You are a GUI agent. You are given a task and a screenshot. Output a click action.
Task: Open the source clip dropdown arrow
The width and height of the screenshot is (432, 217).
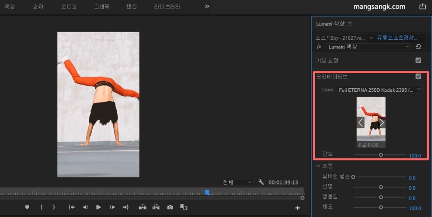tap(371, 38)
